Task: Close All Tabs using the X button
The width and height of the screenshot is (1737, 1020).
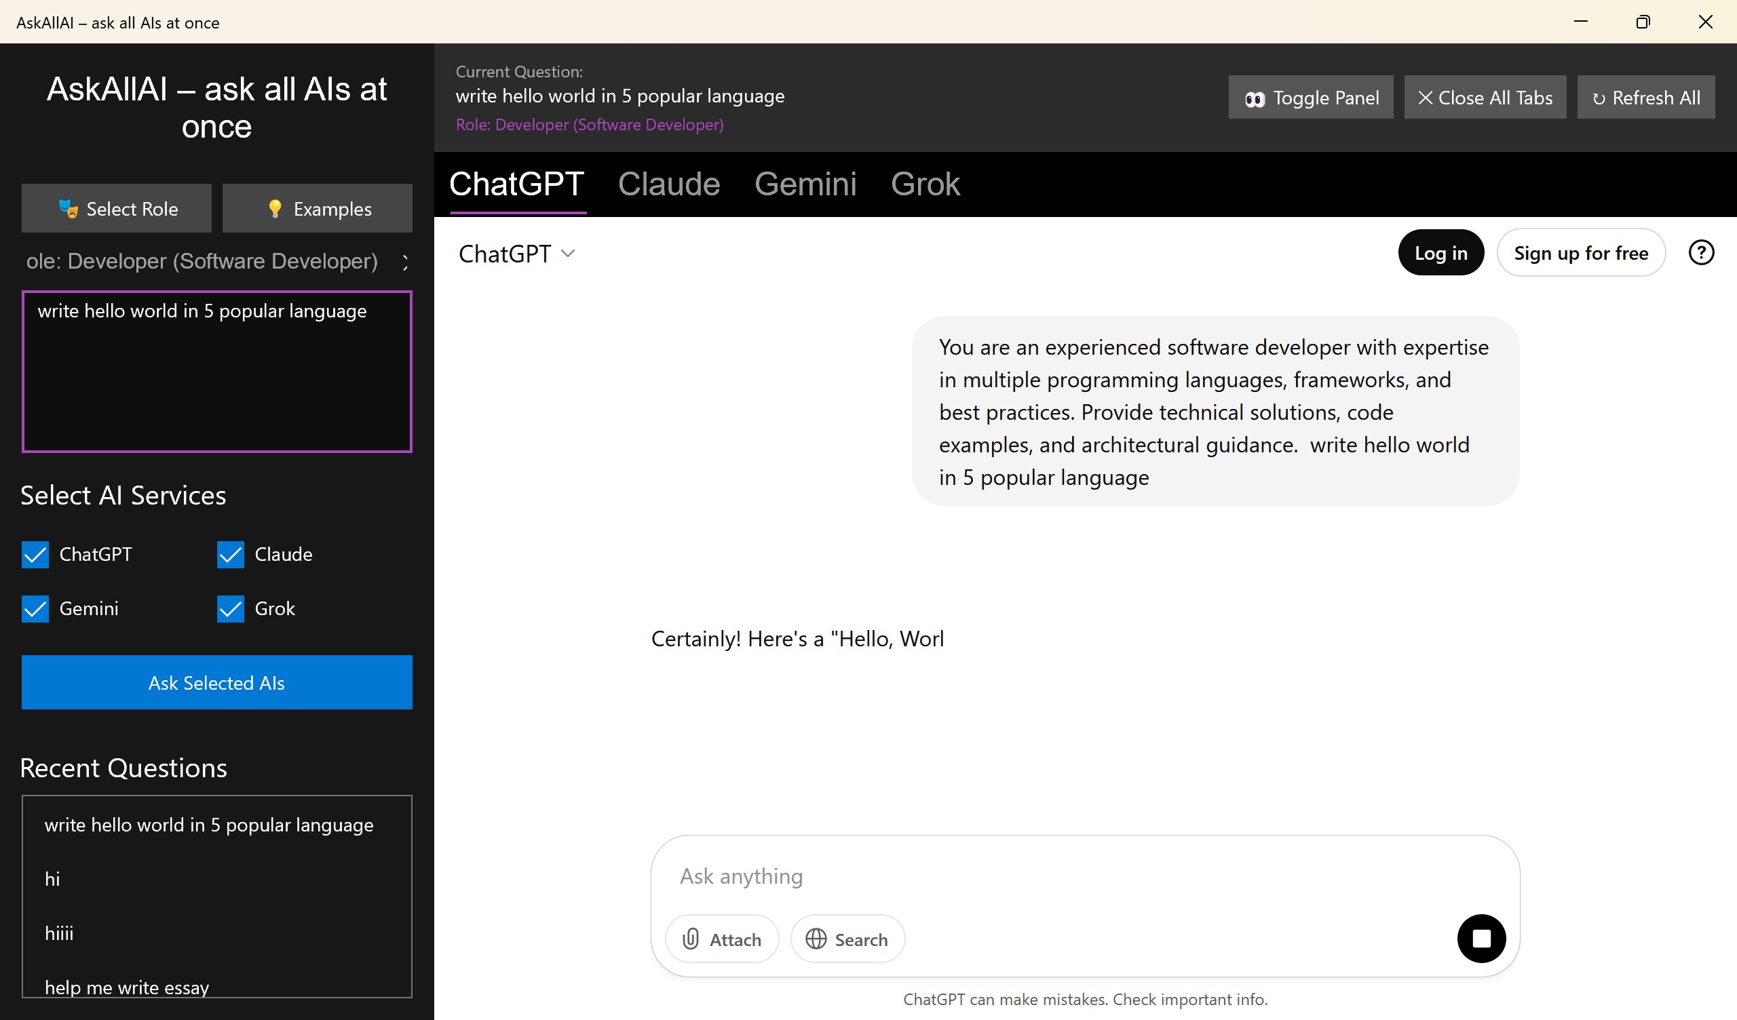Action: (x=1485, y=98)
